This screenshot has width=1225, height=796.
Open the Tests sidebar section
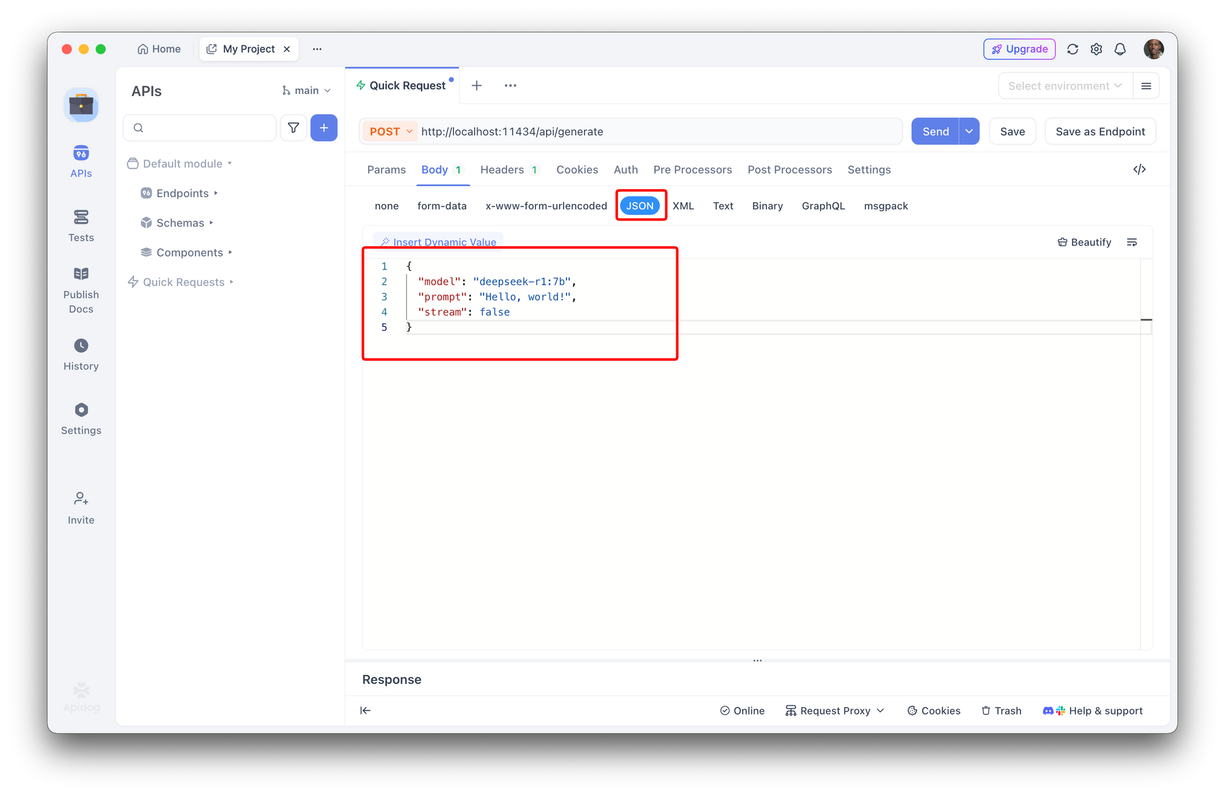(81, 226)
